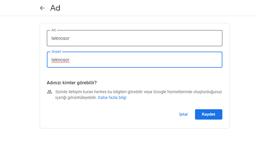Image resolution: width=256 pixels, height=160 pixels.
Task: Open the Daha fazla bilgi link
Action: 112,97
